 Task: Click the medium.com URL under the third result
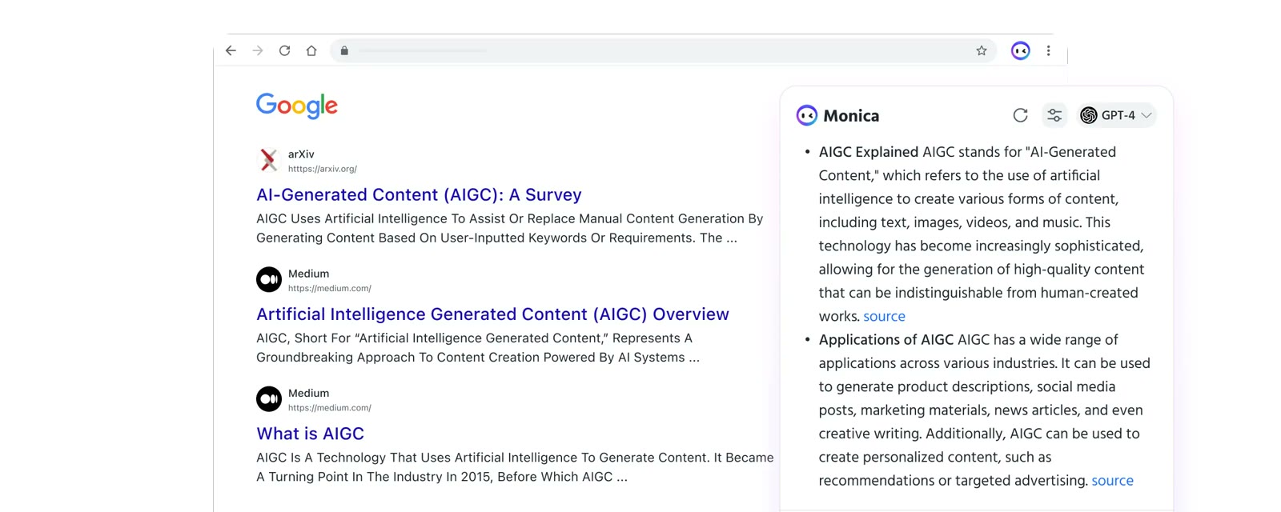(x=330, y=407)
